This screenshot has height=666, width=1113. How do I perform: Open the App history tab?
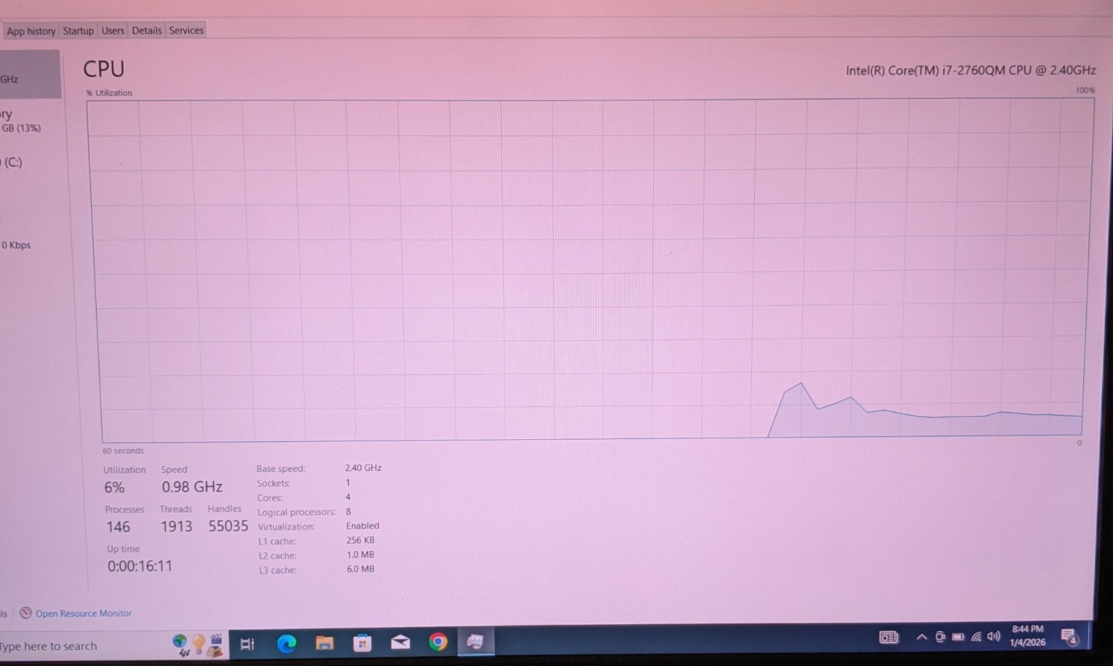click(31, 31)
